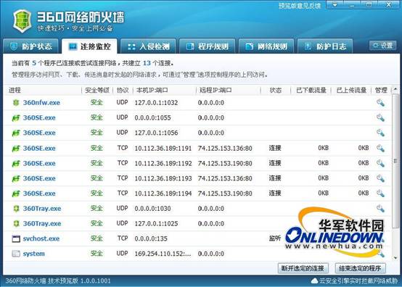The width and height of the screenshot is (402, 287).
Task: Click the shield icon on 防护状态 tab
Action: [x=14, y=46]
